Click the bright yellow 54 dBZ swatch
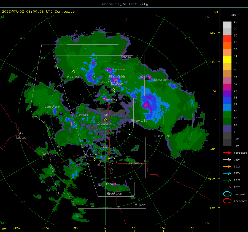Image resolution: width=248 pixels, height=232 pixels. click(x=227, y=59)
